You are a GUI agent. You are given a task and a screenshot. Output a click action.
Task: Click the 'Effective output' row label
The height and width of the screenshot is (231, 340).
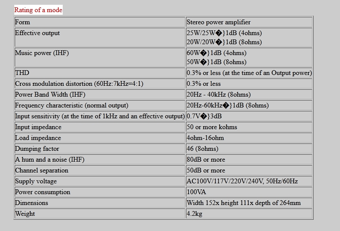38,33
